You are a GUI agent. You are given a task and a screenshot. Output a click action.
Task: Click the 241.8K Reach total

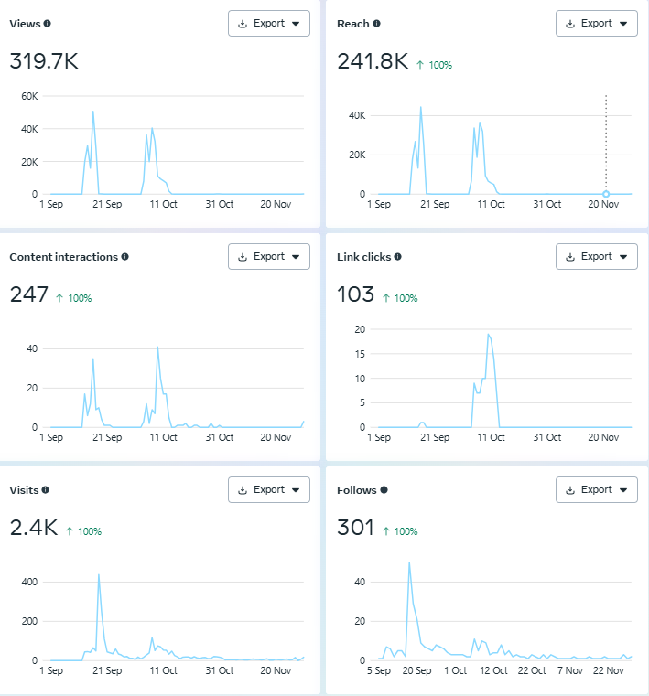coord(372,62)
